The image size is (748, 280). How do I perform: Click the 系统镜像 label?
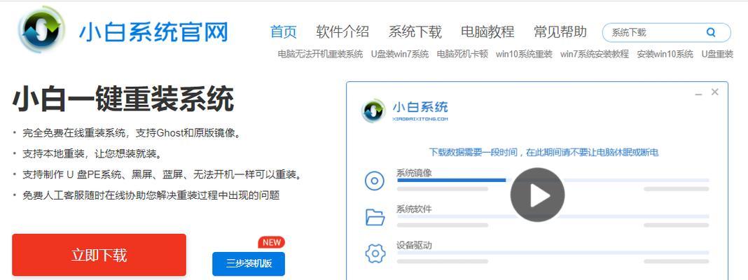click(414, 173)
